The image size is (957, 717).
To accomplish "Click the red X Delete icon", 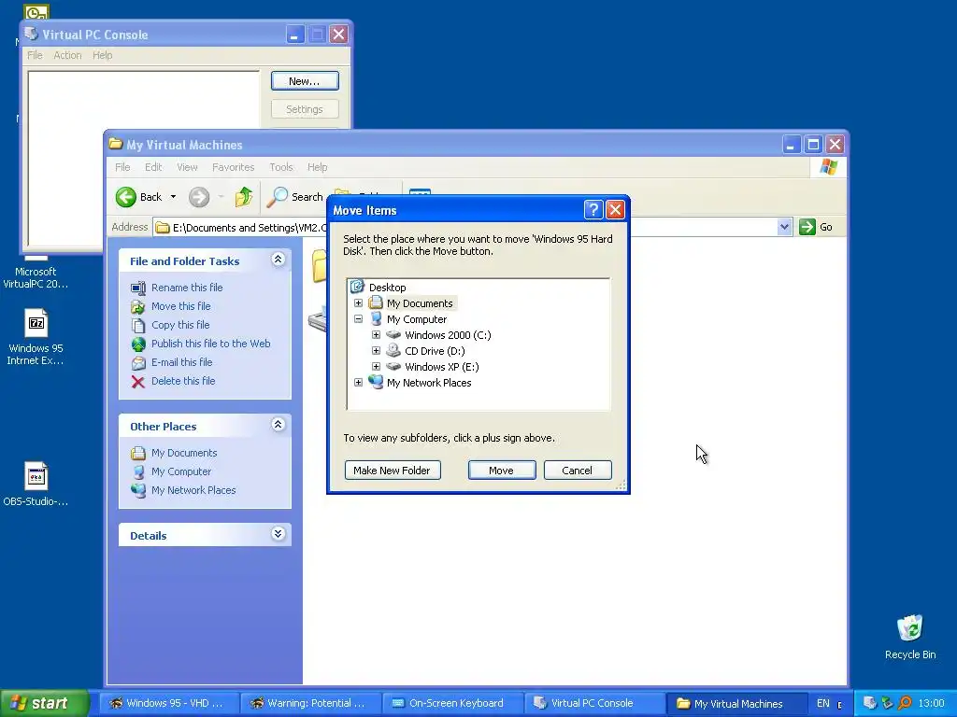I will [138, 382].
